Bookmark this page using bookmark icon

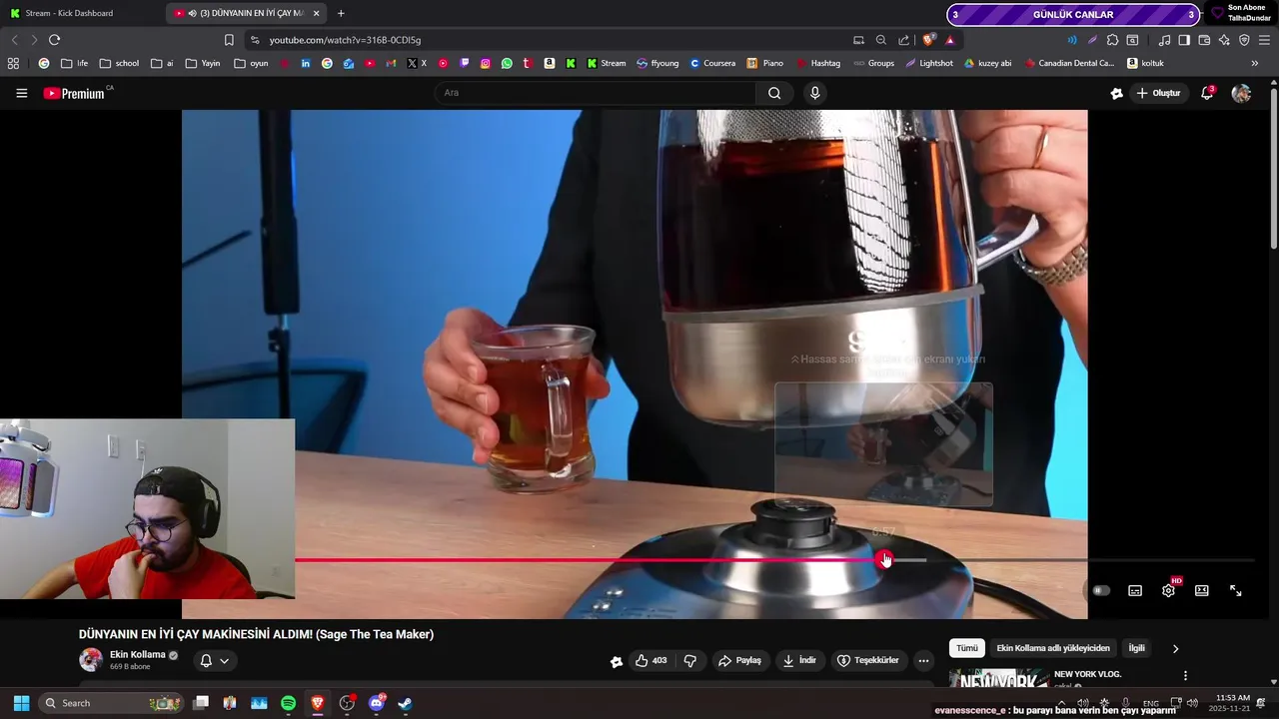pos(229,40)
